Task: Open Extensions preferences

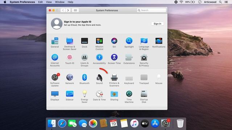Action: (x=129, y=57)
